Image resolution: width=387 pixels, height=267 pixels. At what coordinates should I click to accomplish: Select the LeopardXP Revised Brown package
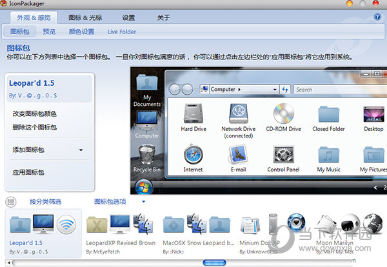tap(121, 233)
